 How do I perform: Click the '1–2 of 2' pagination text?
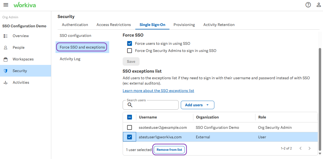[286, 148]
